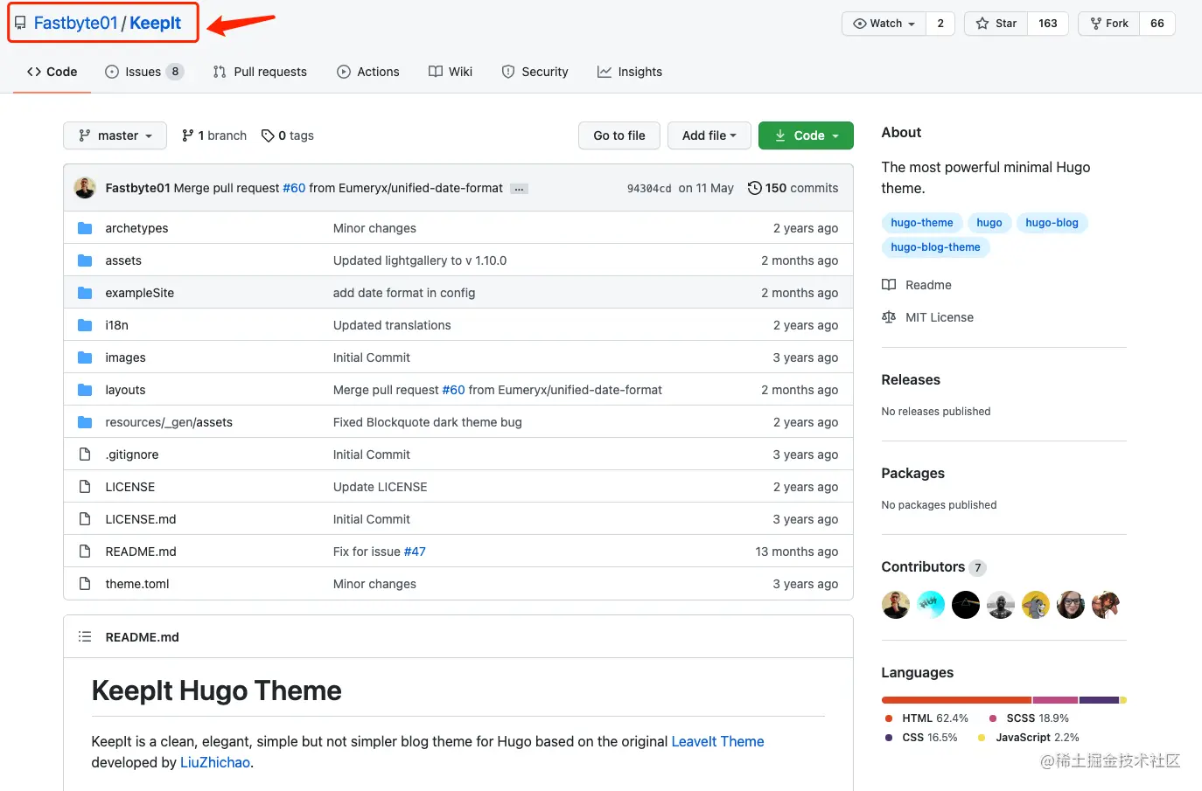
Task: Click the i18n folder icon
Action: point(85,325)
